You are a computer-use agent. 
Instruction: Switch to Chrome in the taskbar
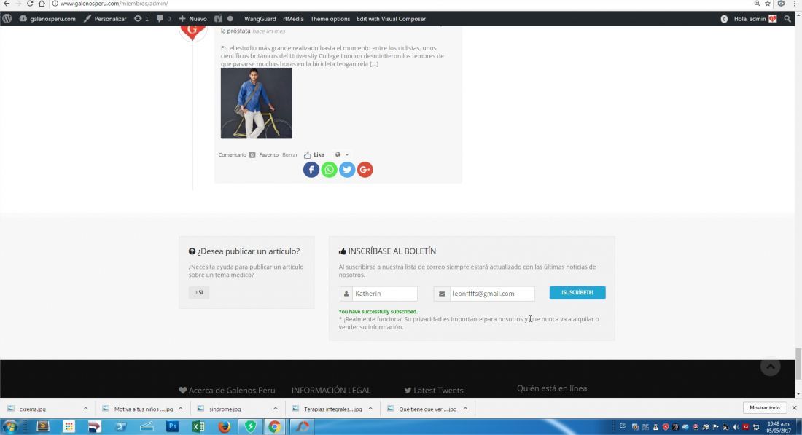pyautogui.click(x=275, y=426)
